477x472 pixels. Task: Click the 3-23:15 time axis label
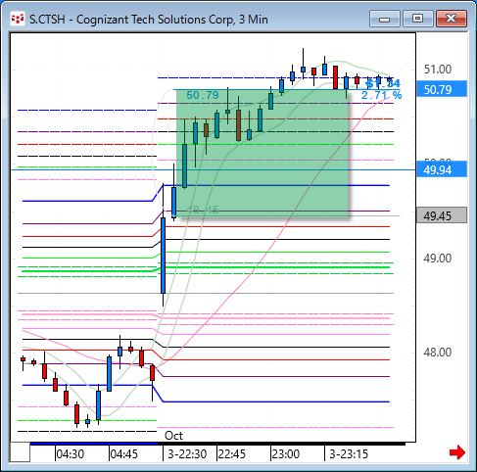point(349,454)
